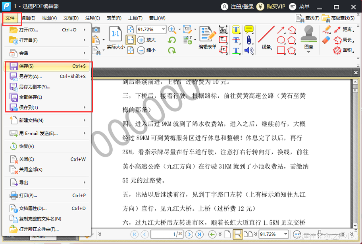Image resolution: width=362 pixels, height=244 pixels.
Task: Go to the first page button
Action: pyautogui.click(x=134, y=234)
